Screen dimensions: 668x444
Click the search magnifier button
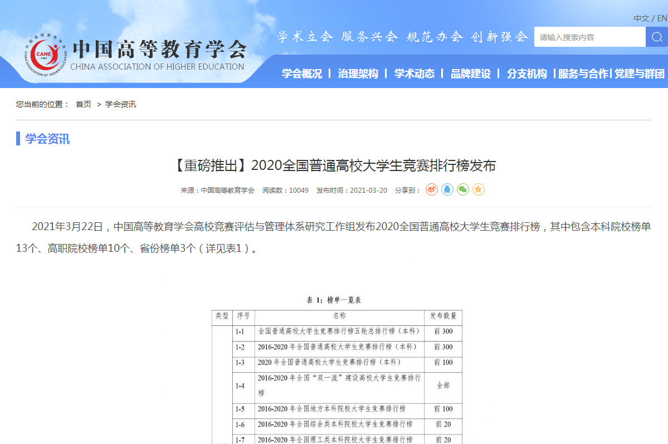pyautogui.click(x=656, y=37)
